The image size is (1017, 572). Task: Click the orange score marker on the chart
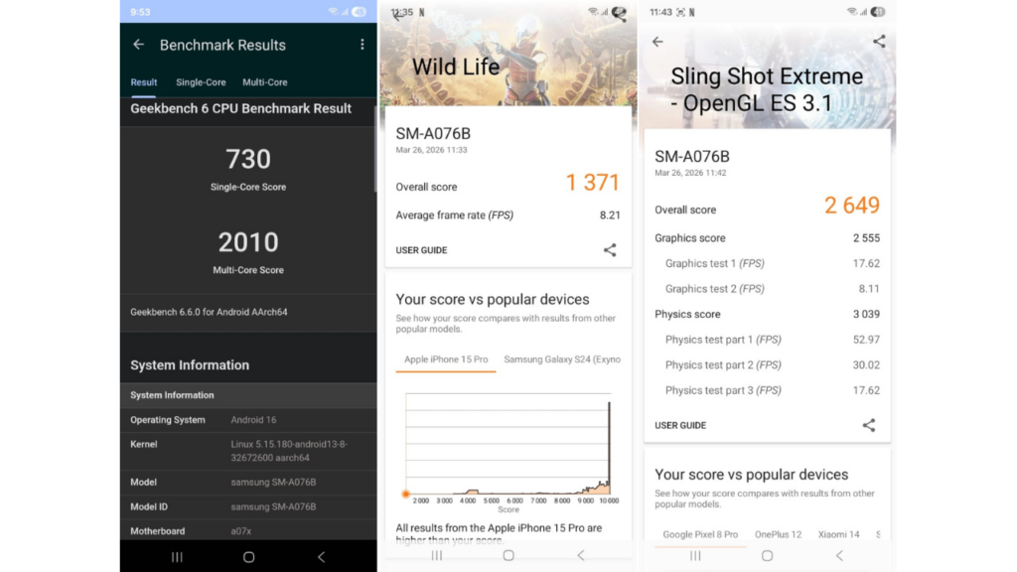[x=405, y=494]
